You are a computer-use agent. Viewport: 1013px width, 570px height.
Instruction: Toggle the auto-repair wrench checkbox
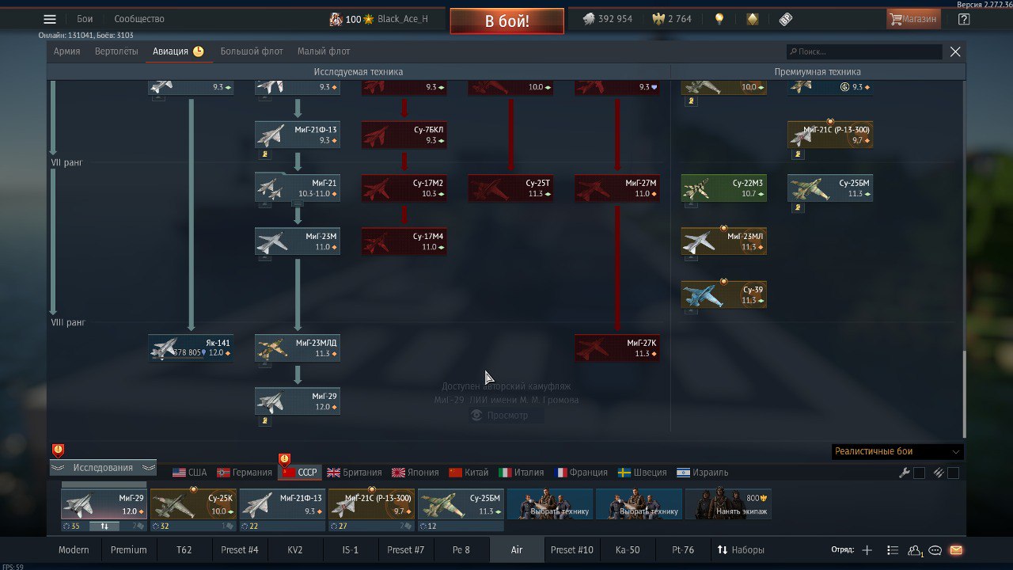[919, 473]
